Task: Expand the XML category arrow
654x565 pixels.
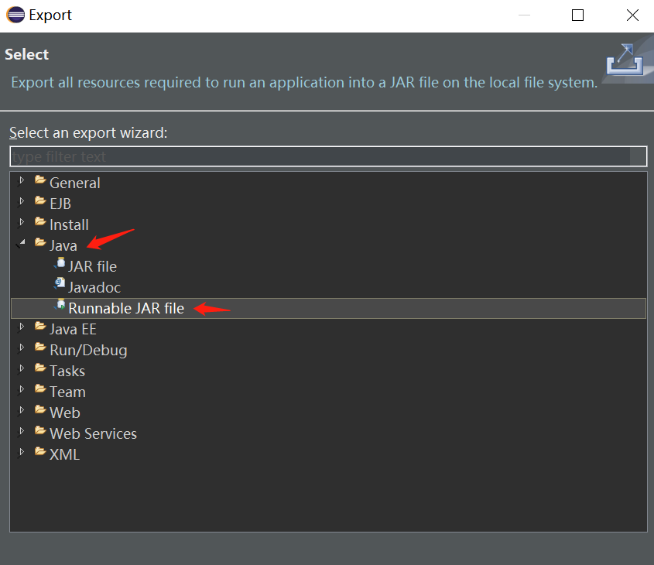Action: (22, 452)
